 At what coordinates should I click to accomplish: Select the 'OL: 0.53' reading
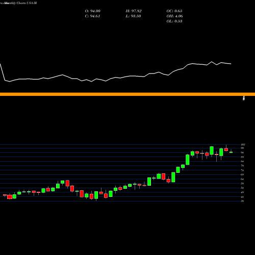coord(174,21)
